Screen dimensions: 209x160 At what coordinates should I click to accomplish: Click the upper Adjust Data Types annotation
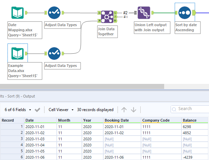point(63,25)
